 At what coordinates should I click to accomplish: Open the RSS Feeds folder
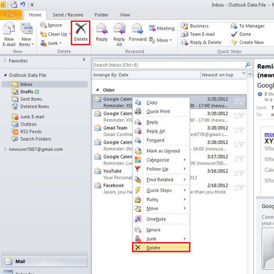(27, 132)
